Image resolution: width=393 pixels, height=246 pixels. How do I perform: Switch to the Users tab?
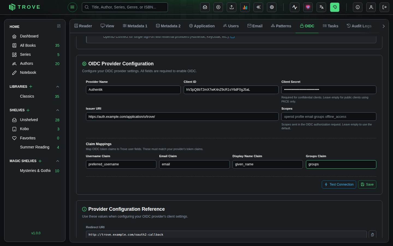231,26
